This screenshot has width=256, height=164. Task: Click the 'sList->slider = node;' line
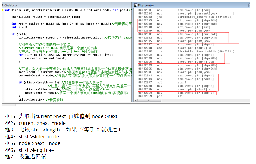[x=67, y=89]
